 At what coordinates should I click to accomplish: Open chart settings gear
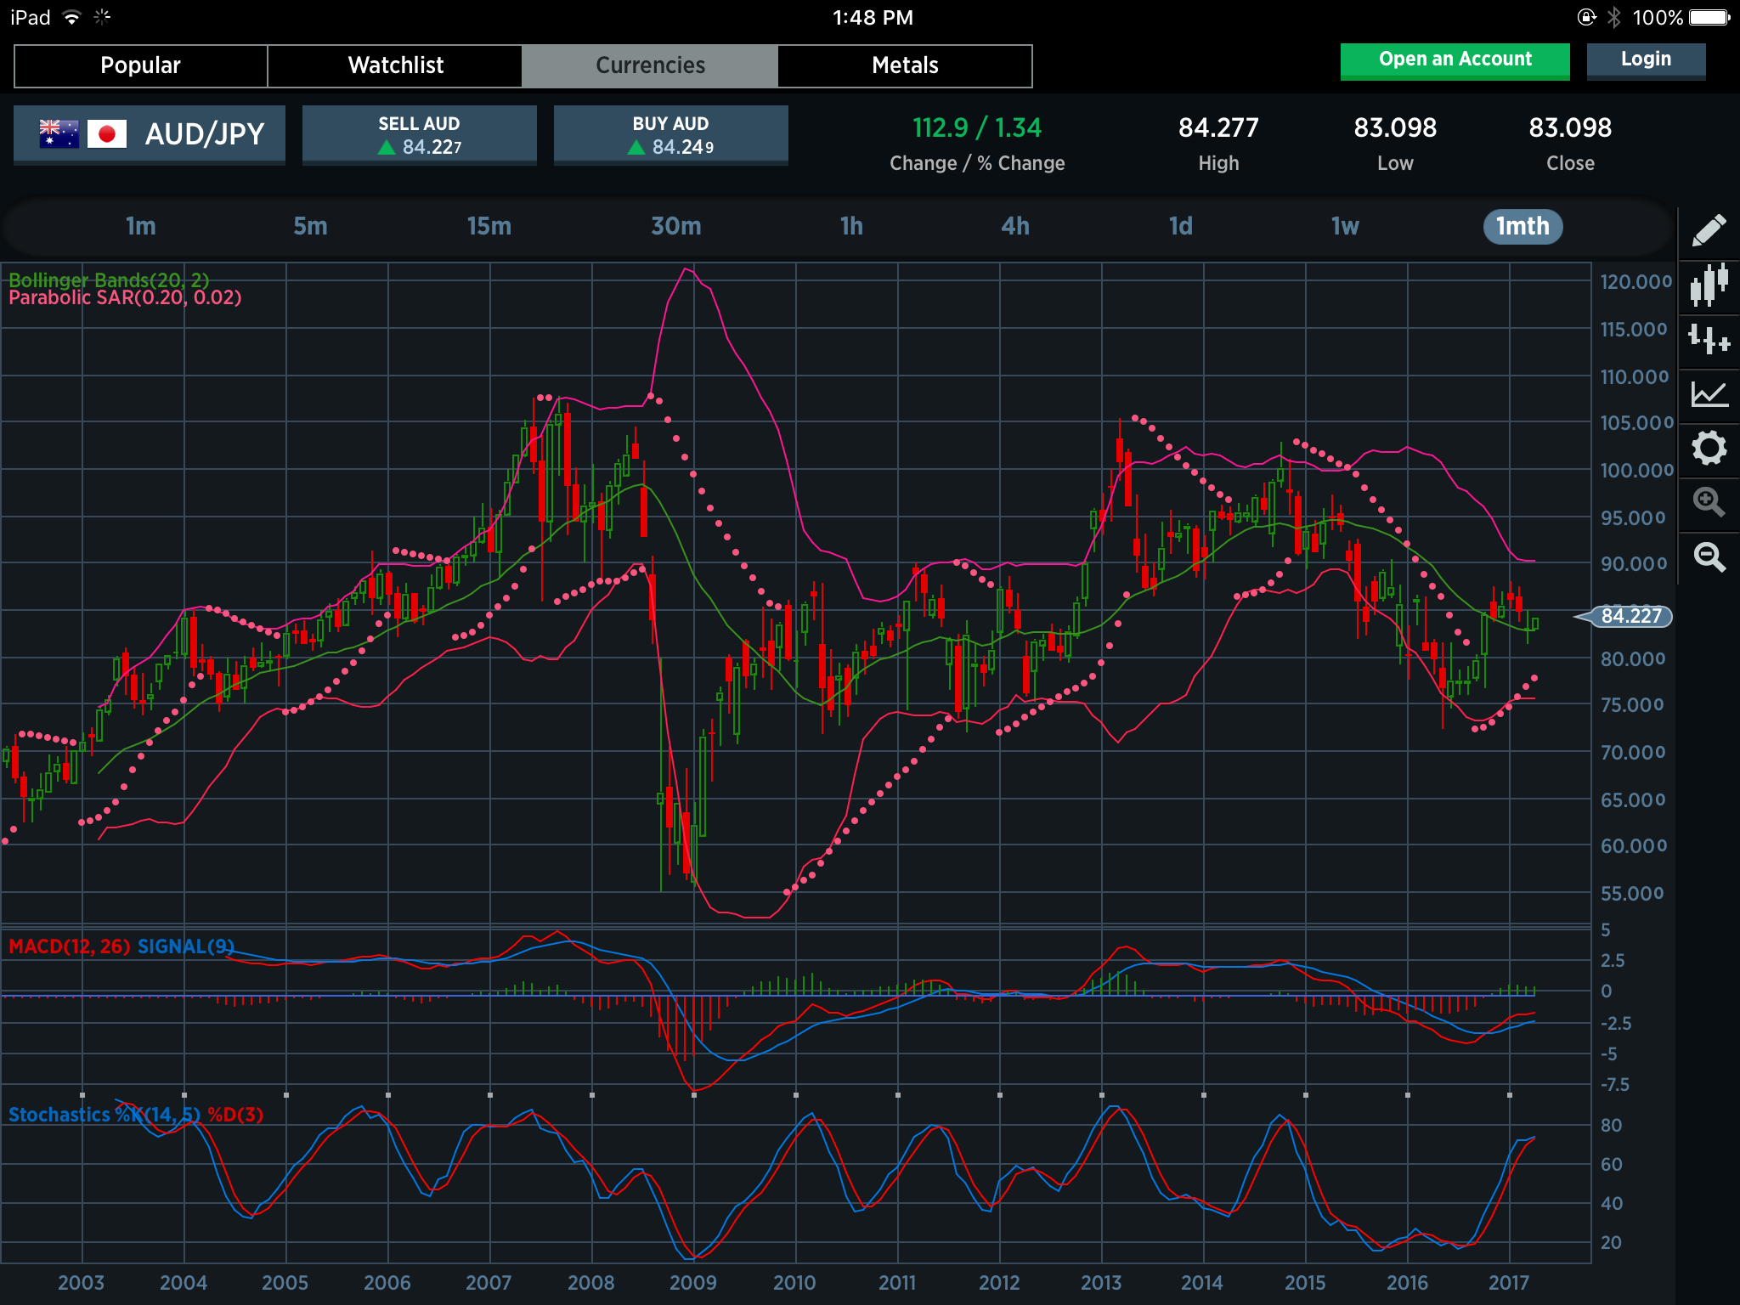(x=1709, y=448)
